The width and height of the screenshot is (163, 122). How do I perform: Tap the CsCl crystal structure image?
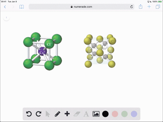(x=42, y=52)
